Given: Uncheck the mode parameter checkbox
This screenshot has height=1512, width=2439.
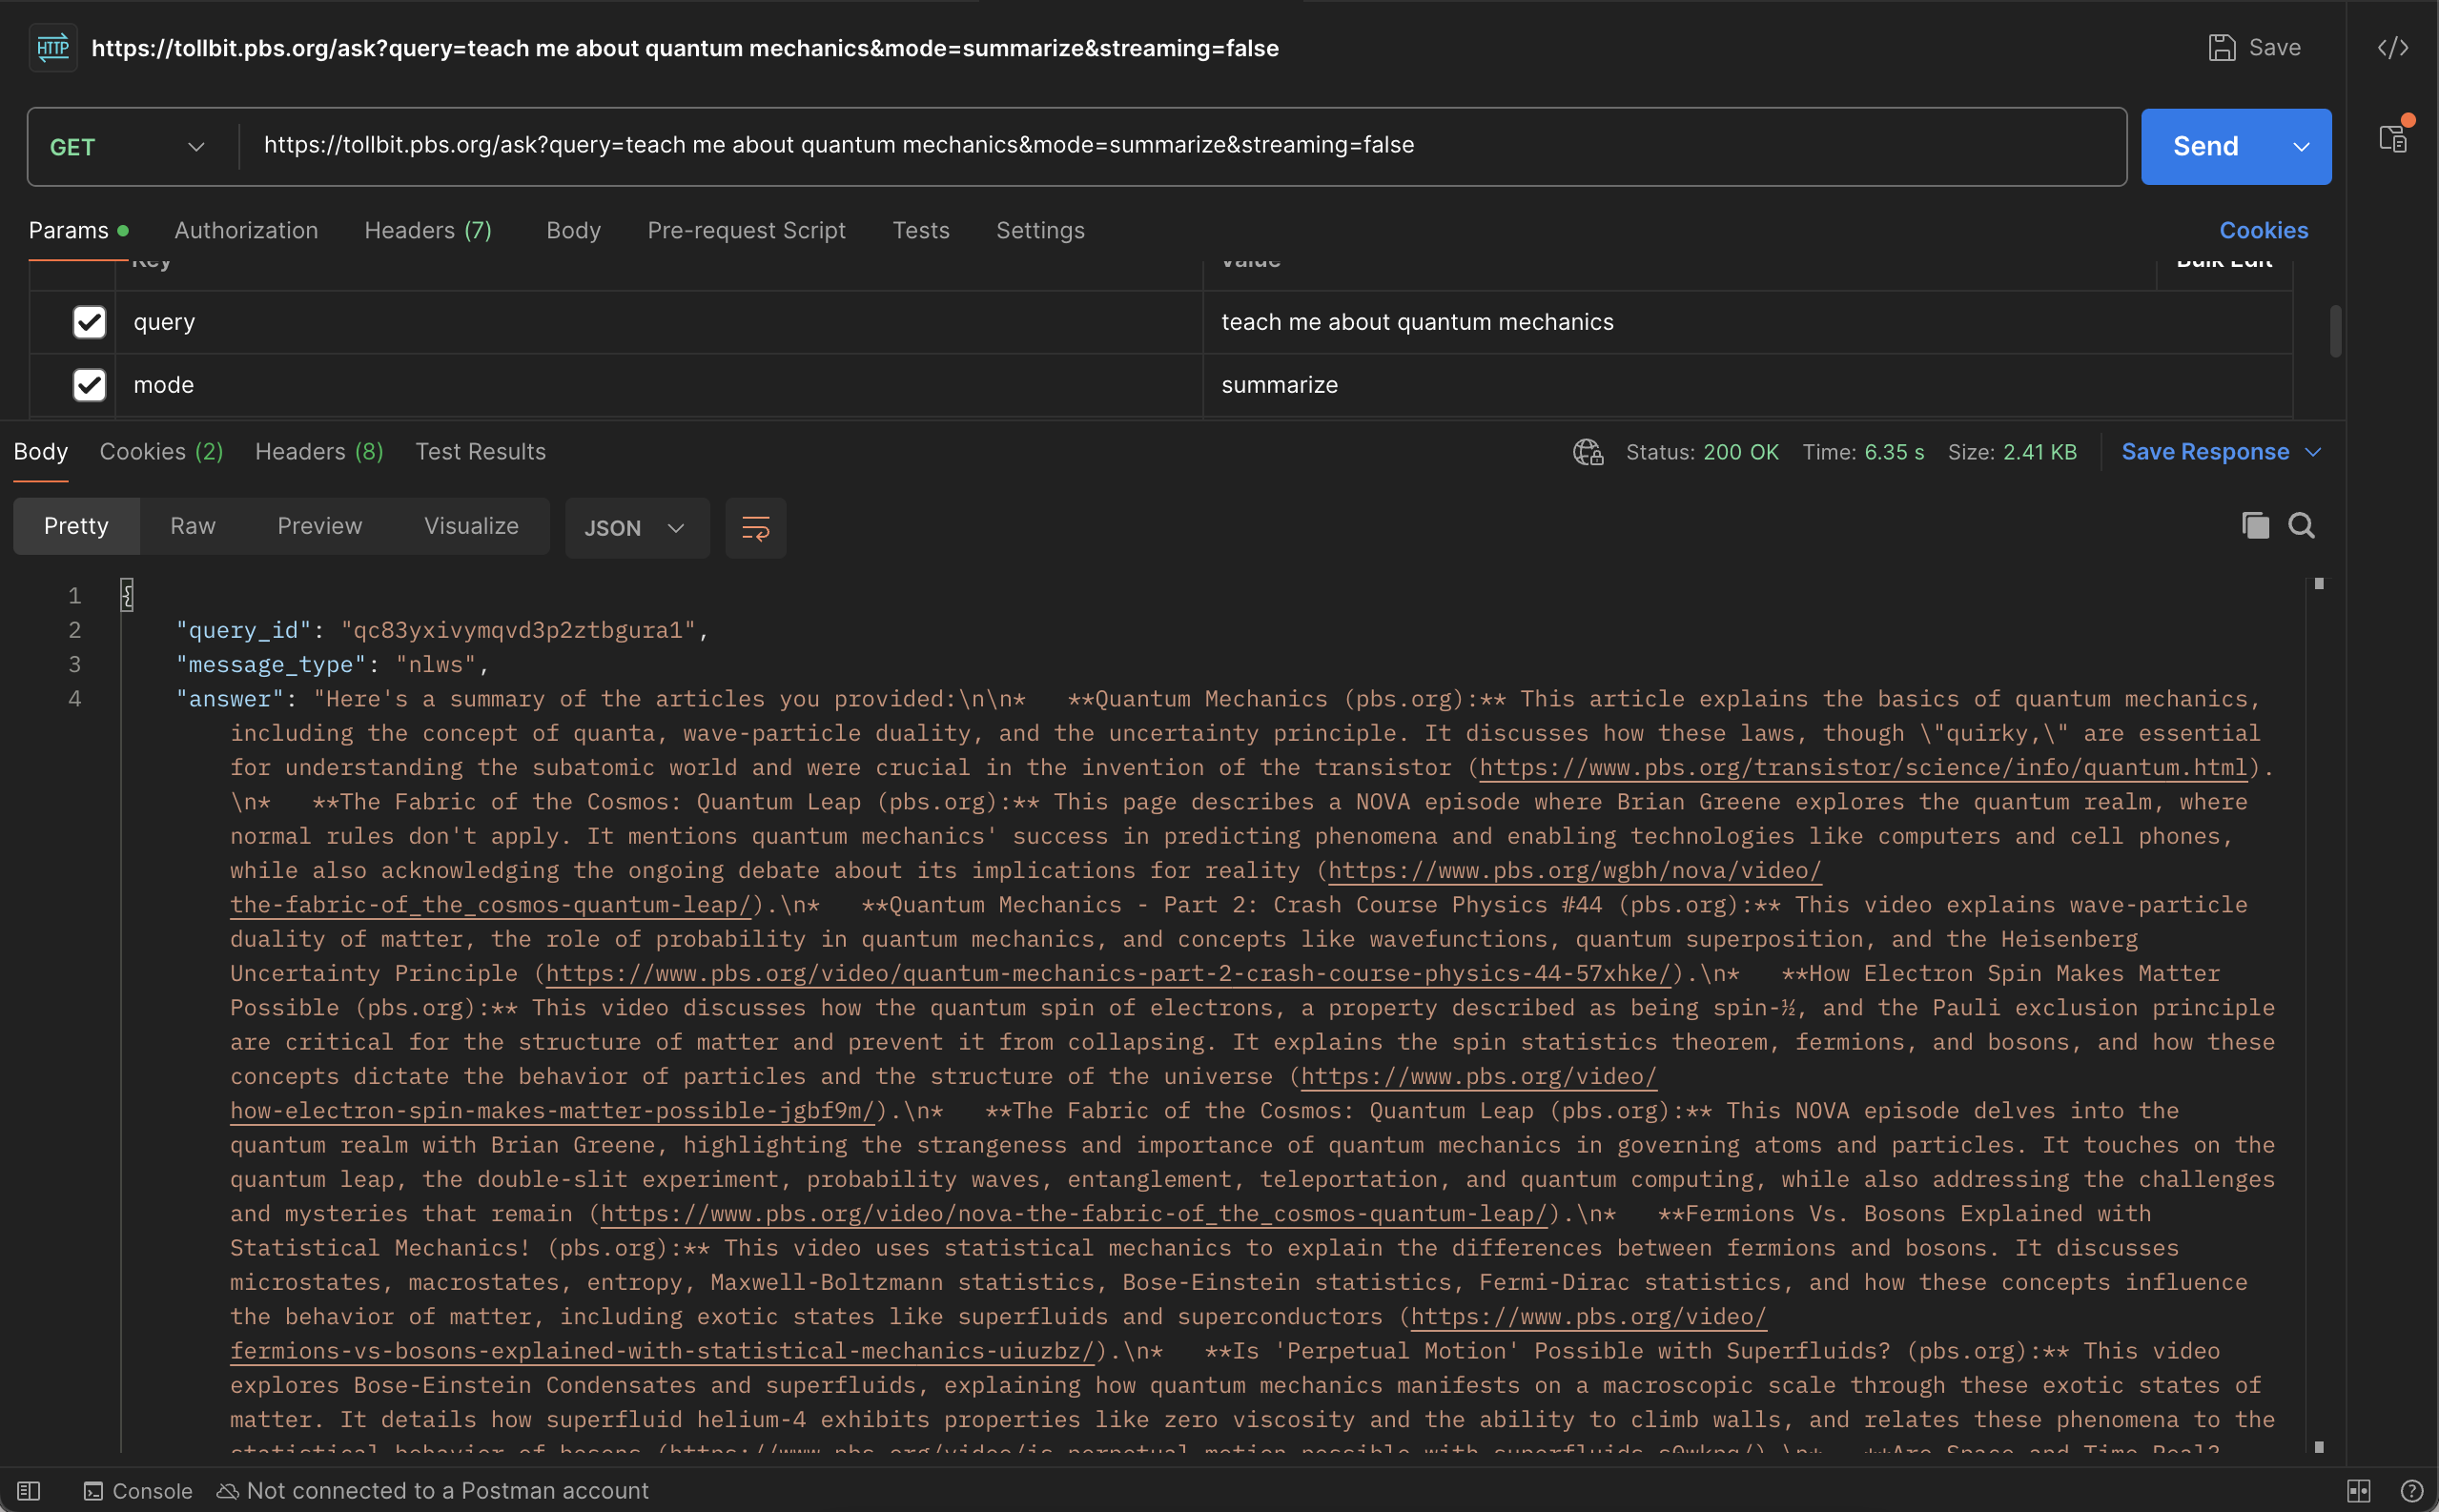Looking at the screenshot, I should click(x=89, y=385).
